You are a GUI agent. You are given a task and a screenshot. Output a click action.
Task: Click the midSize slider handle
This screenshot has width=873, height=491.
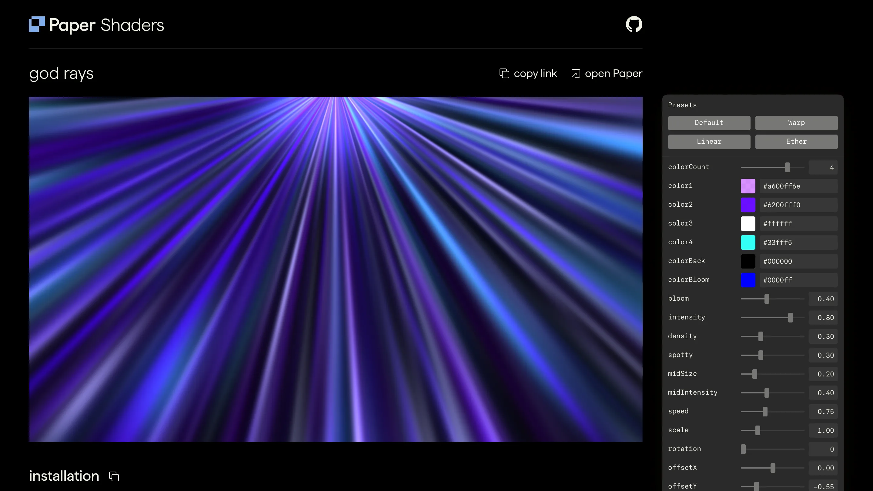click(x=755, y=374)
